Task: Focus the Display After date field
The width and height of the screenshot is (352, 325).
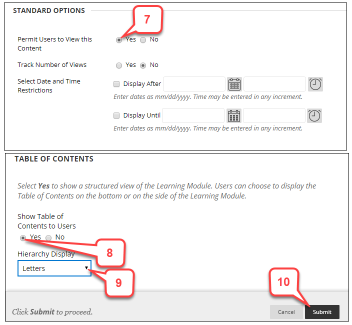Action: tap(194, 84)
